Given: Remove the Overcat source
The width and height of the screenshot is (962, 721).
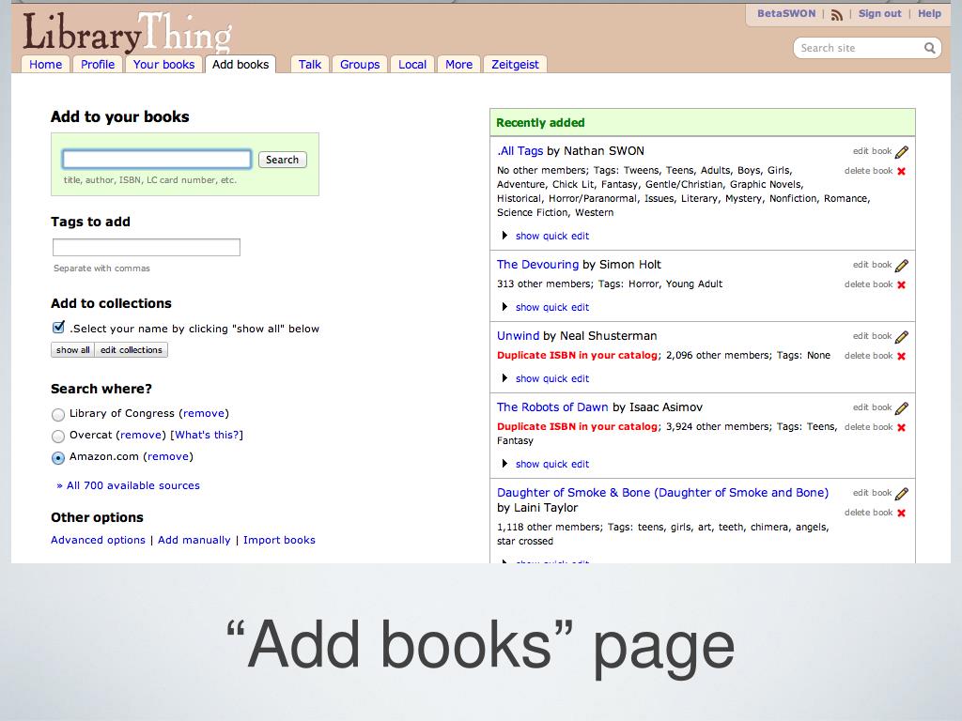Looking at the screenshot, I should [x=141, y=435].
